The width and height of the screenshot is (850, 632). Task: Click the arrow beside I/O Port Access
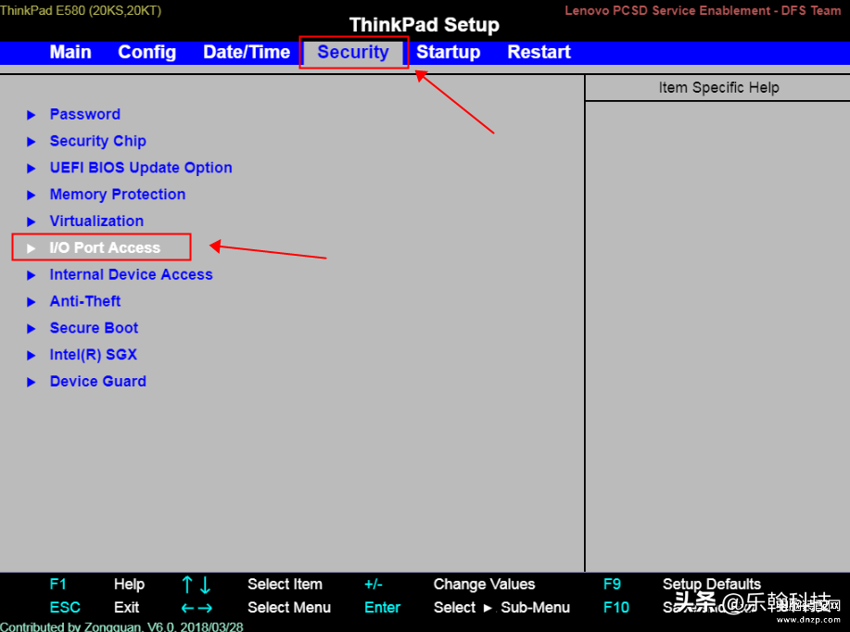pos(32,248)
